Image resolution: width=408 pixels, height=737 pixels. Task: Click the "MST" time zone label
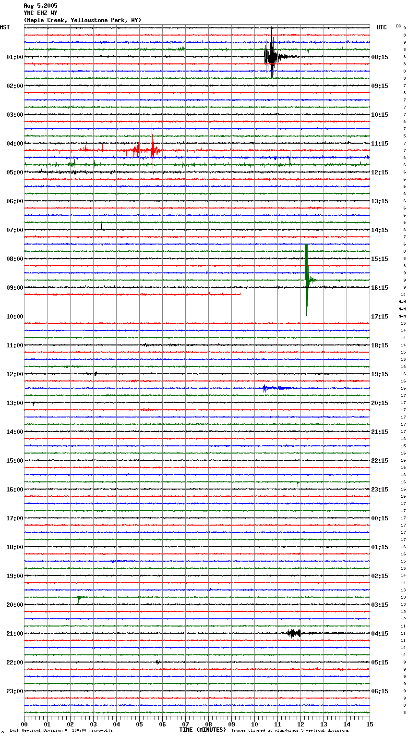5,27
